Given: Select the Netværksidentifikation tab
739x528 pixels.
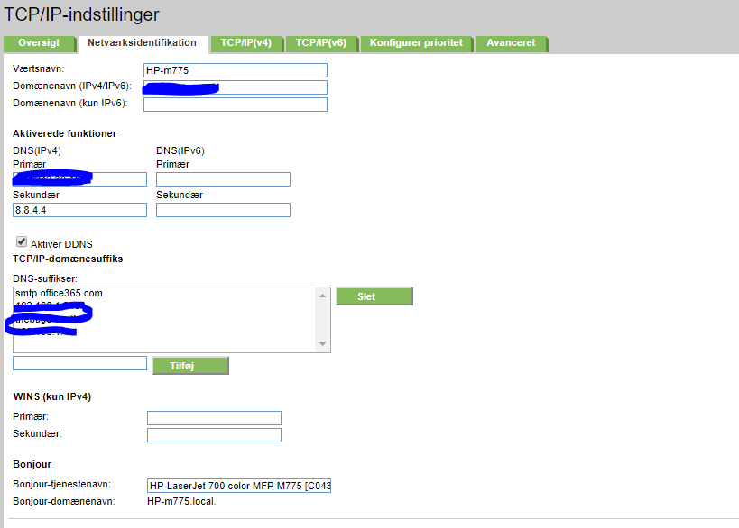Looking at the screenshot, I should click(x=144, y=42).
